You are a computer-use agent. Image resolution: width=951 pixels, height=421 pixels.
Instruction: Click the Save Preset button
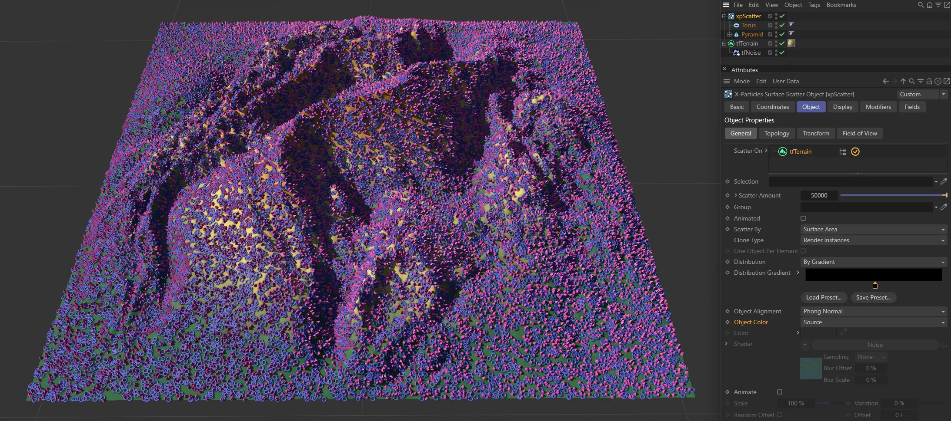tap(874, 297)
